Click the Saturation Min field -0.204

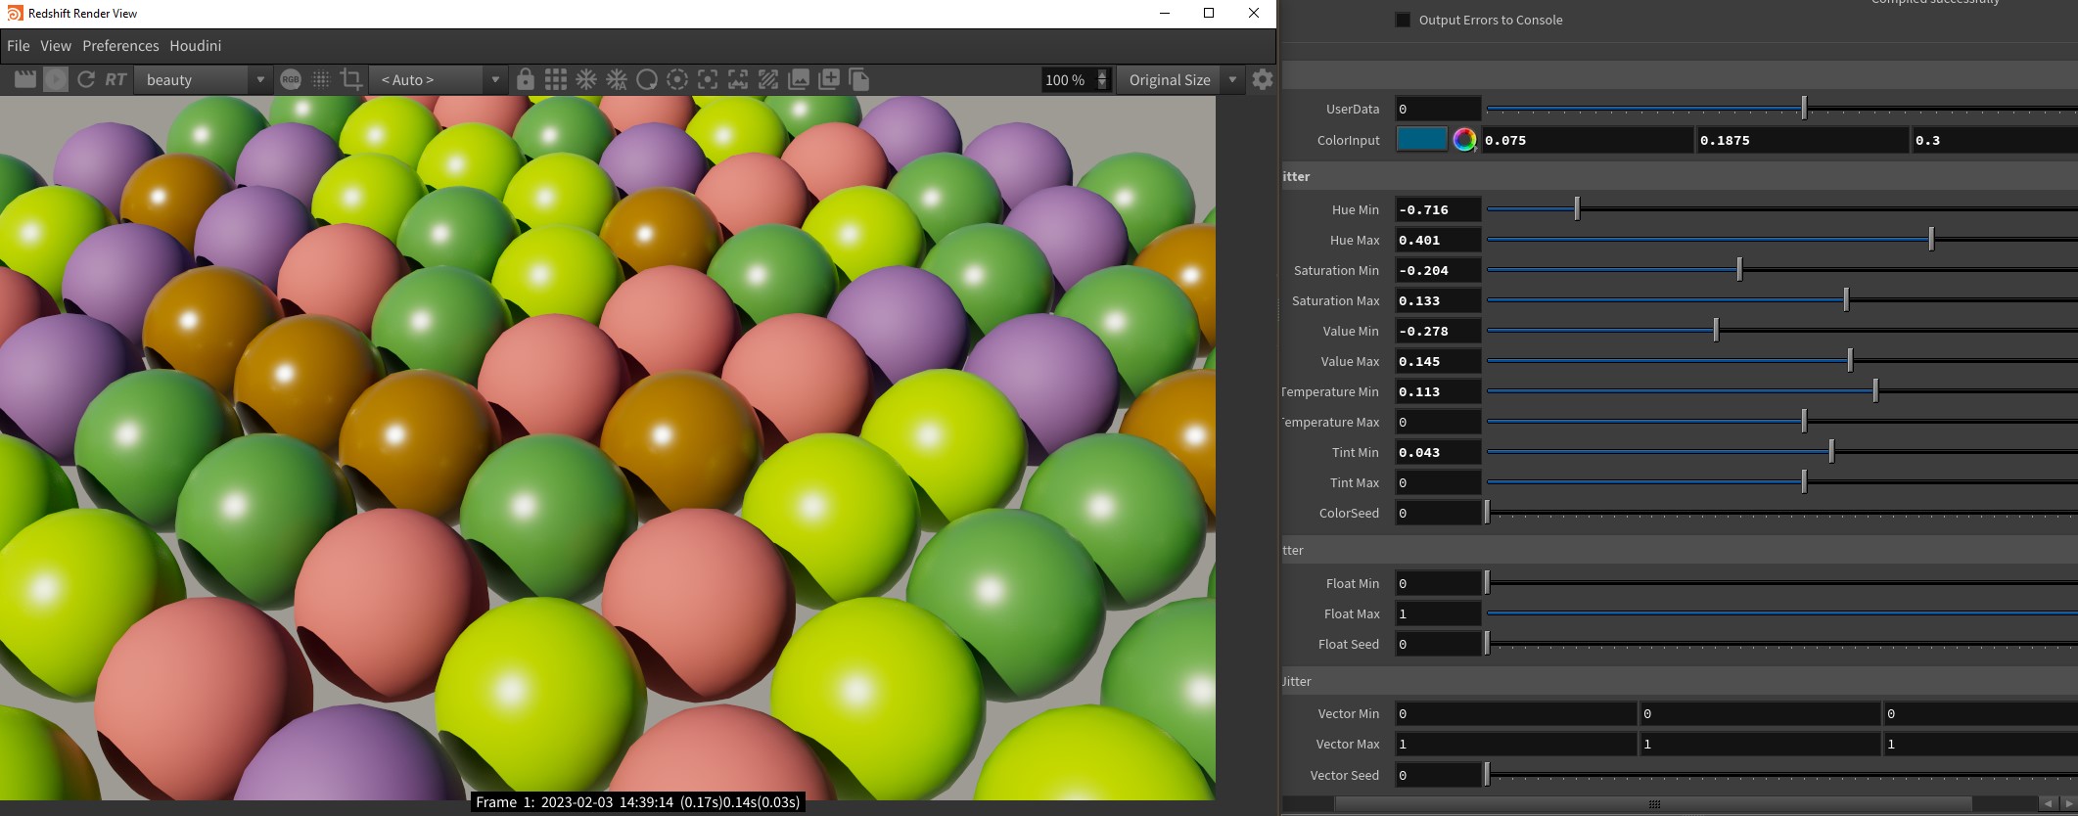1438,270
